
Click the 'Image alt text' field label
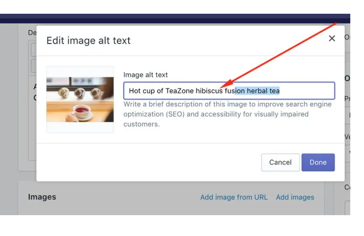pos(145,75)
